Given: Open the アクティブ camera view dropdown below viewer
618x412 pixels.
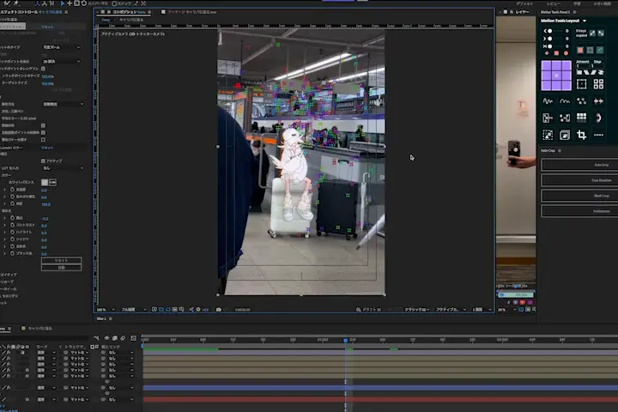Looking at the screenshot, I should pos(448,309).
